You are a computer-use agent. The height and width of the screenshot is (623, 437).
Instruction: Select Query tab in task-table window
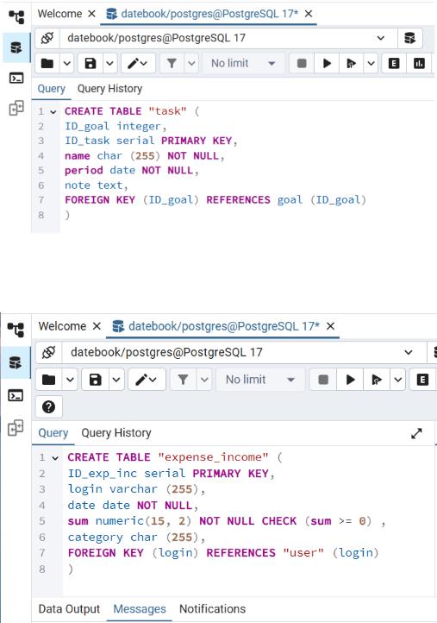coord(51,89)
